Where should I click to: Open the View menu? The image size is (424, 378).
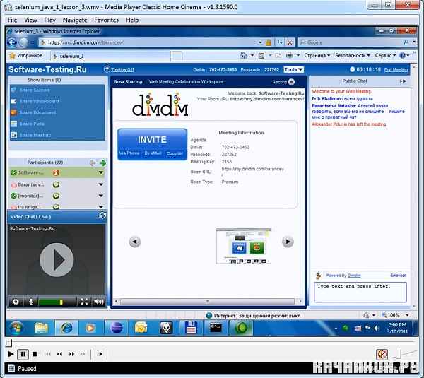point(30,20)
